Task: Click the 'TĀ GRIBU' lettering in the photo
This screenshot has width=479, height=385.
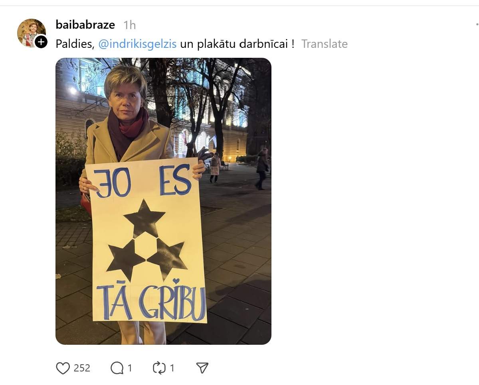Action: click(x=152, y=303)
